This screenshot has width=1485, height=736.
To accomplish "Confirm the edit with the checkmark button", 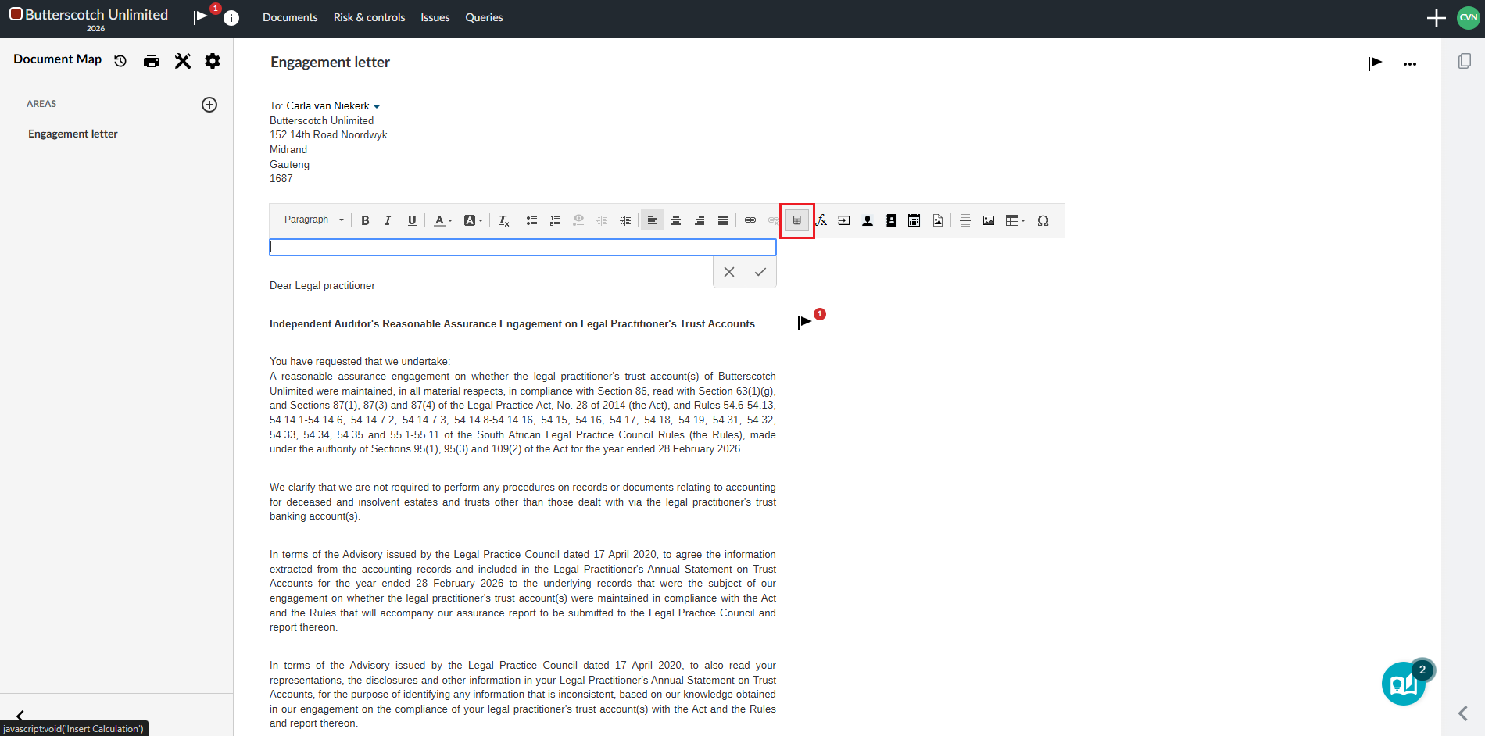I will click(x=760, y=272).
